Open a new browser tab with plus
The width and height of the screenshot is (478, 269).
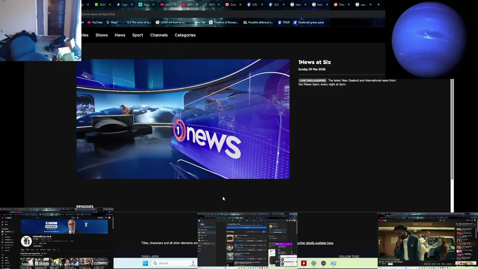tap(378, 4)
